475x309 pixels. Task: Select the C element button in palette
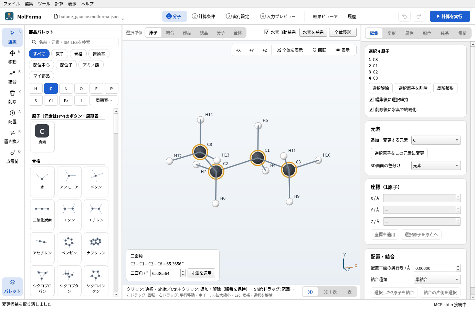(x=51, y=89)
